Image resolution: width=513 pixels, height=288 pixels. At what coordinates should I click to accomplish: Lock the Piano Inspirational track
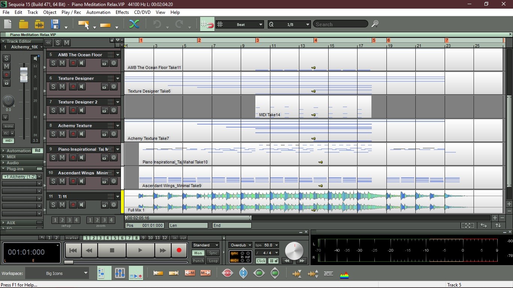tap(104, 157)
